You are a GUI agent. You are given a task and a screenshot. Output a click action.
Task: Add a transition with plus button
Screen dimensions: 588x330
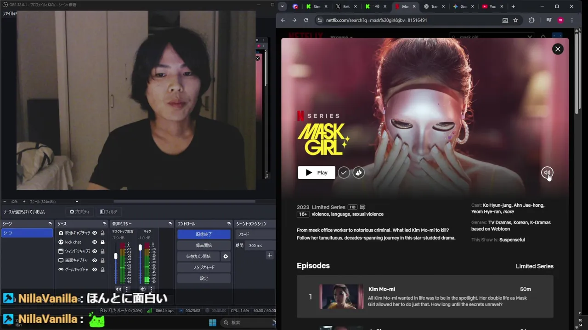click(x=270, y=255)
